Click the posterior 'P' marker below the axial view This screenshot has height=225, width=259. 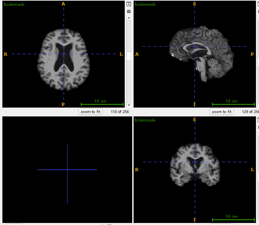pyautogui.click(x=63, y=104)
